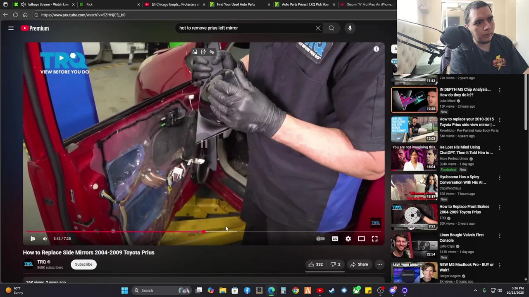Go to YouTube Premium home logo

click(x=35, y=28)
